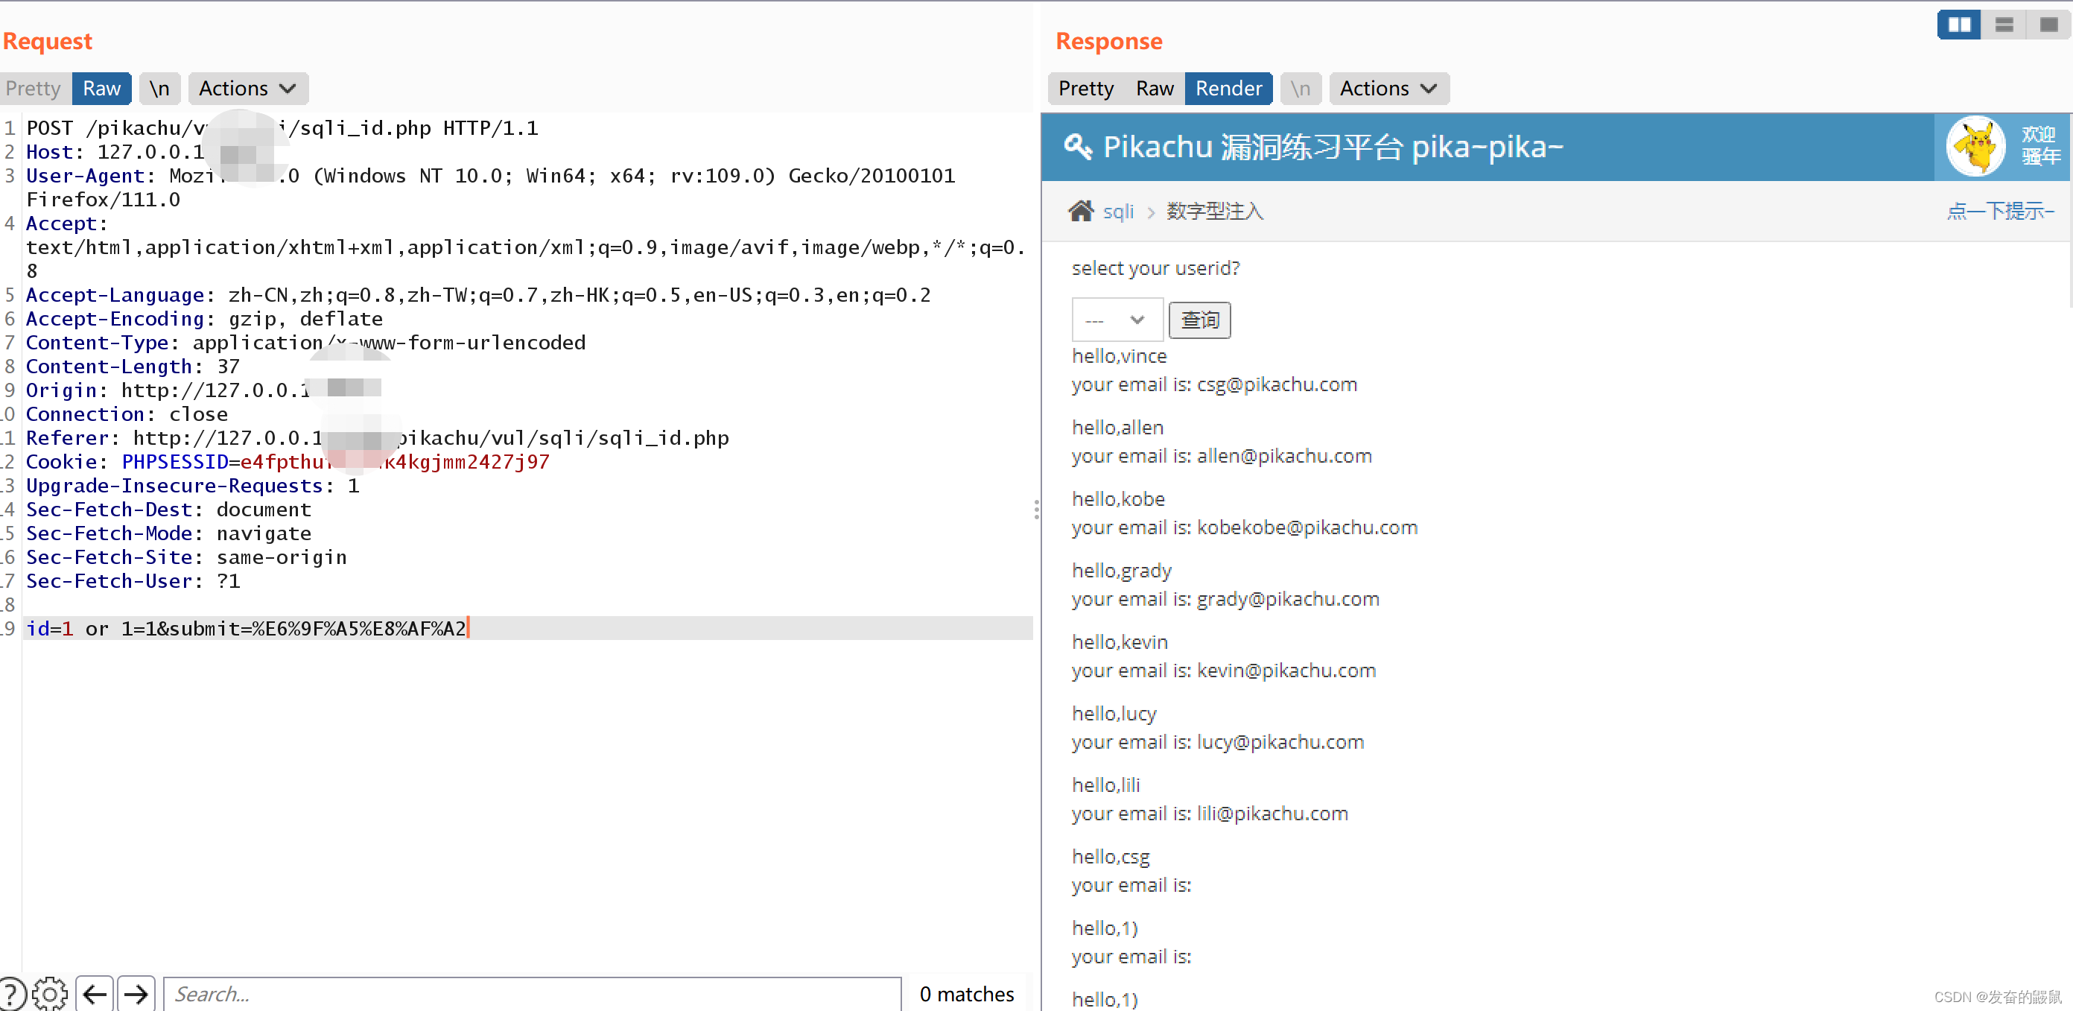
Task: Click the previous-match left arrow icon
Action: point(94,992)
